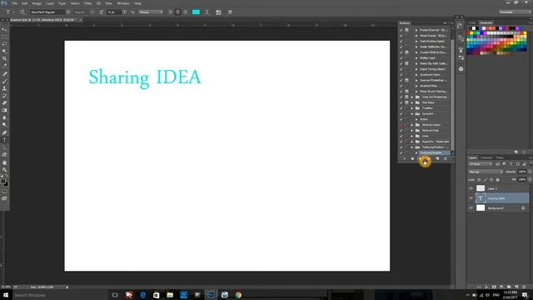Select the Eraser tool

pos(4,103)
